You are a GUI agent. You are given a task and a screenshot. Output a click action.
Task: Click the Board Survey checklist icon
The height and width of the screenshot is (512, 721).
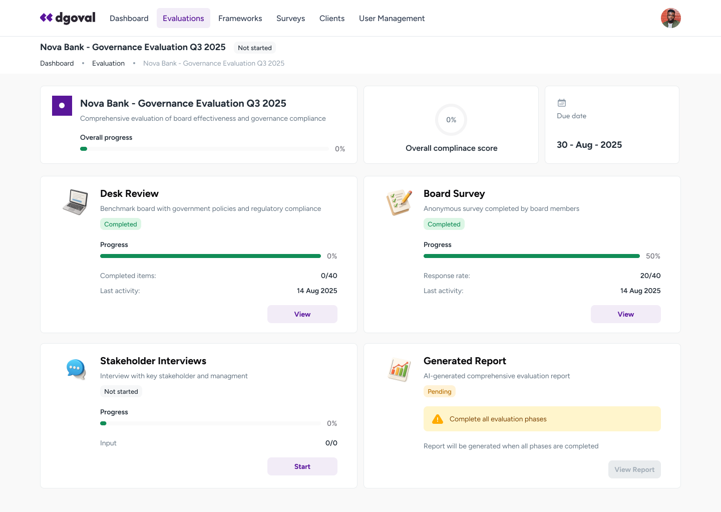coord(399,202)
